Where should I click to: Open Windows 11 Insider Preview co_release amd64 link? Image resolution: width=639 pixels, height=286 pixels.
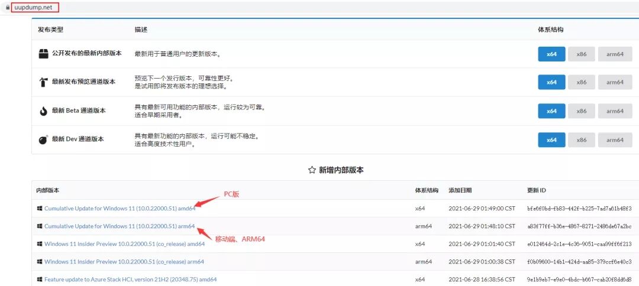coord(124,243)
